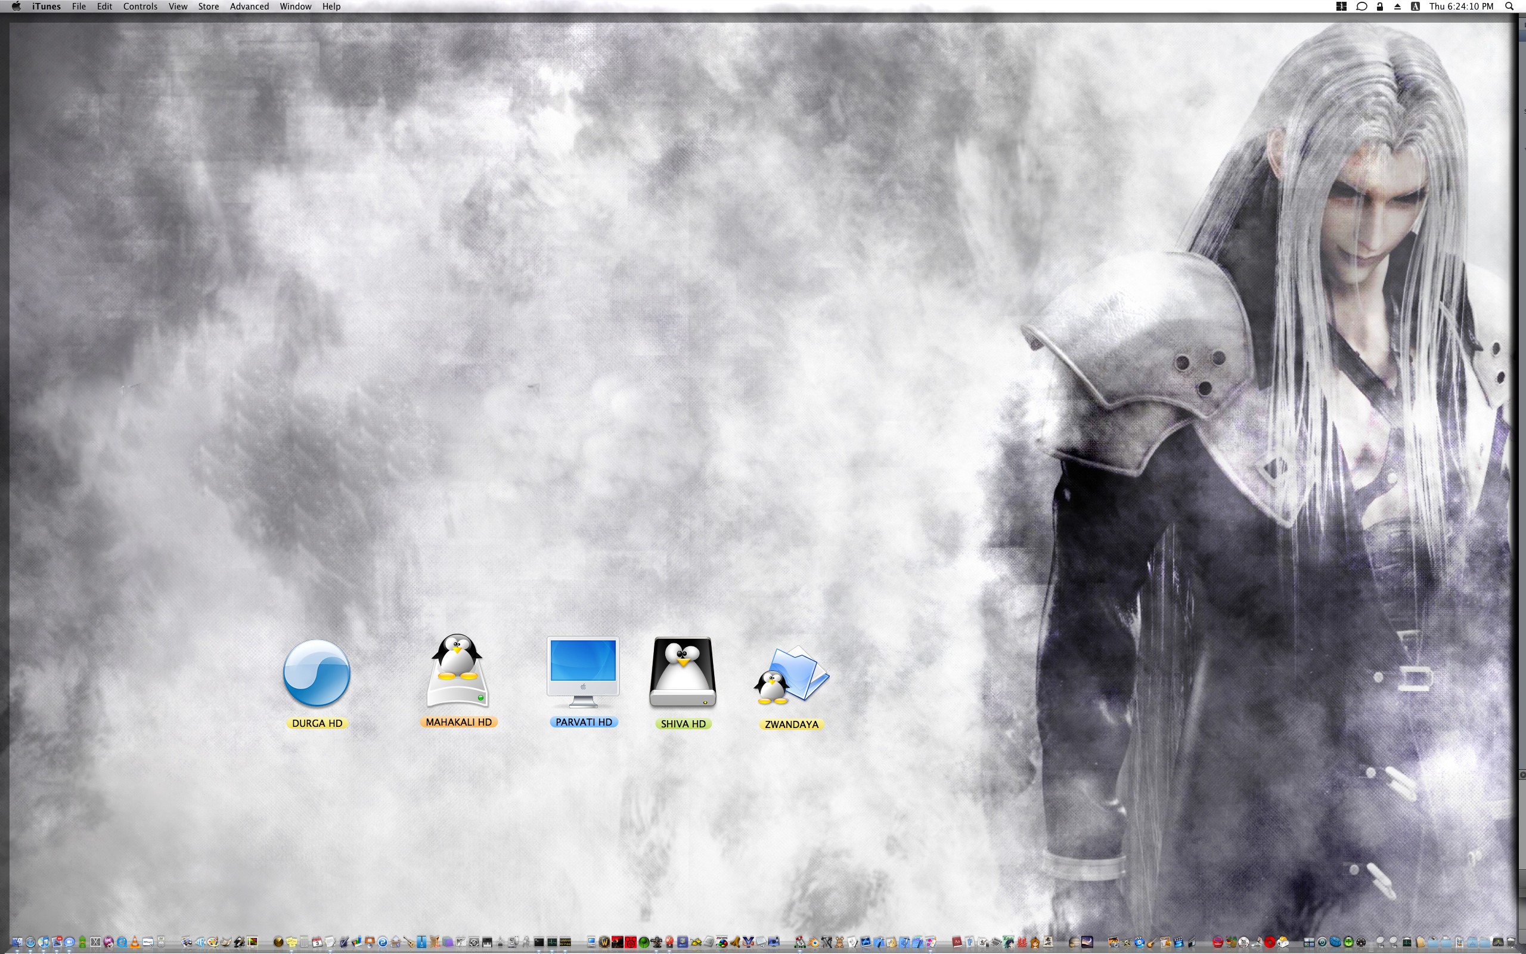Launch GIMP from the Dock
The width and height of the screenshot is (1526, 954).
coord(227,942)
